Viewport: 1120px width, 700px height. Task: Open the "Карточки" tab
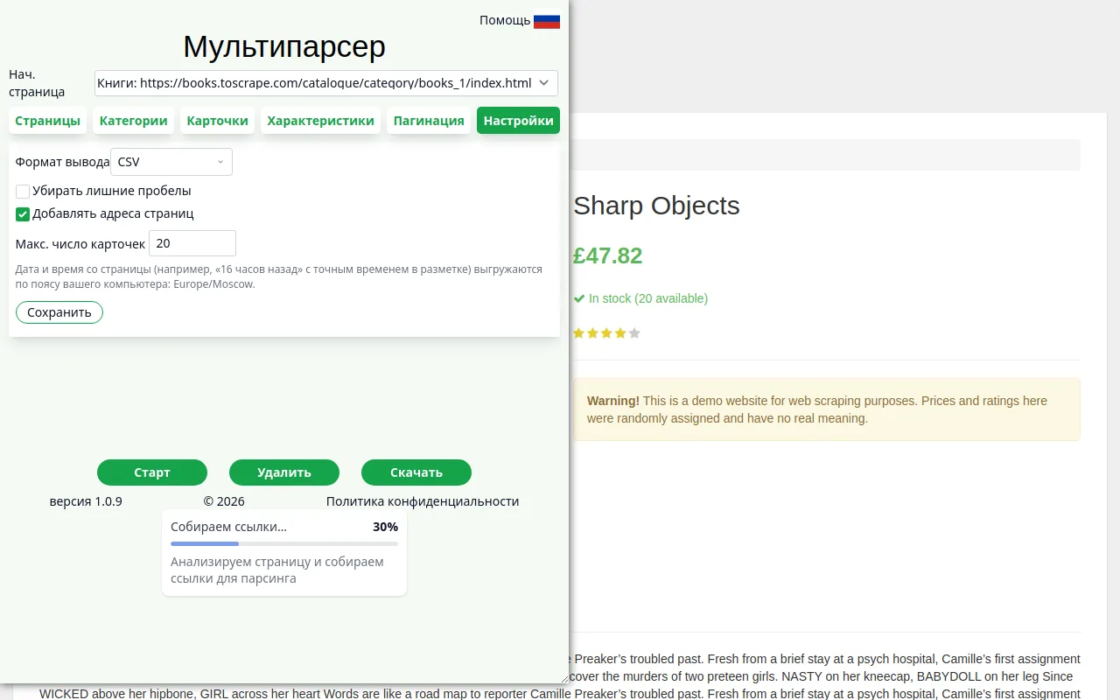click(217, 121)
